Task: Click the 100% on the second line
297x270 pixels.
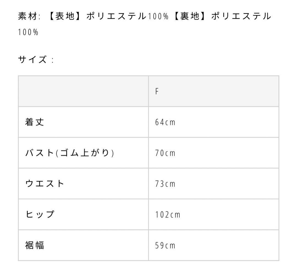Action: [x=28, y=32]
